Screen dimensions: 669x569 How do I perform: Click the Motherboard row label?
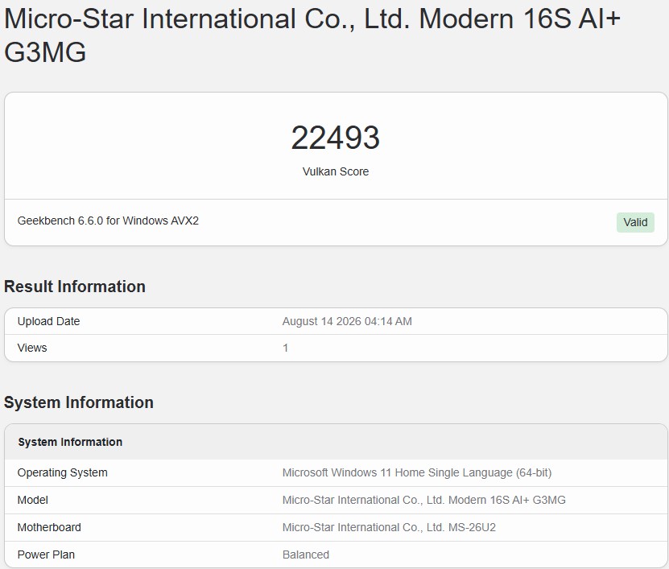click(x=49, y=527)
